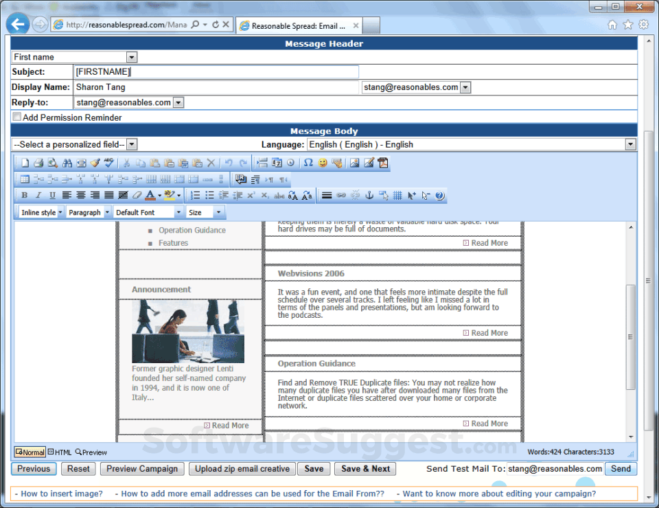This screenshot has height=508, width=659.
Task: Insert an emoticon with the smiley icon
Action: 323,163
